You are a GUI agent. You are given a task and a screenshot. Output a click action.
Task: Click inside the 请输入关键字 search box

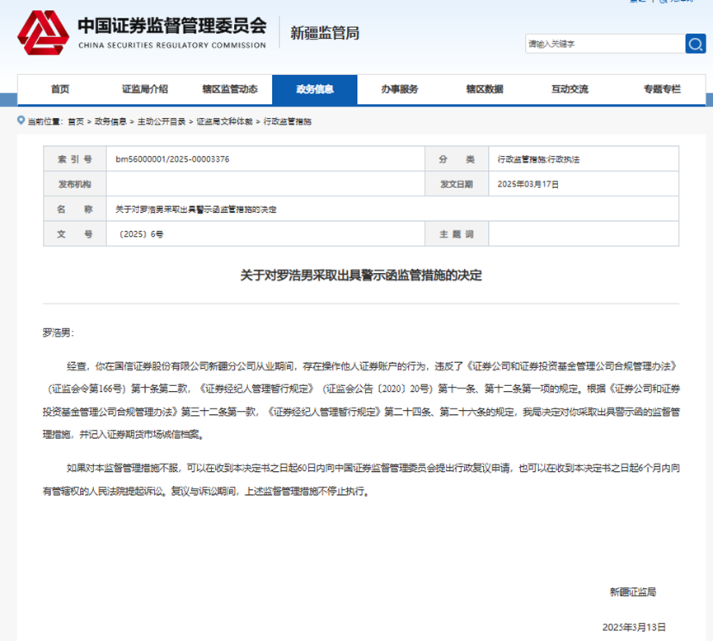click(606, 44)
